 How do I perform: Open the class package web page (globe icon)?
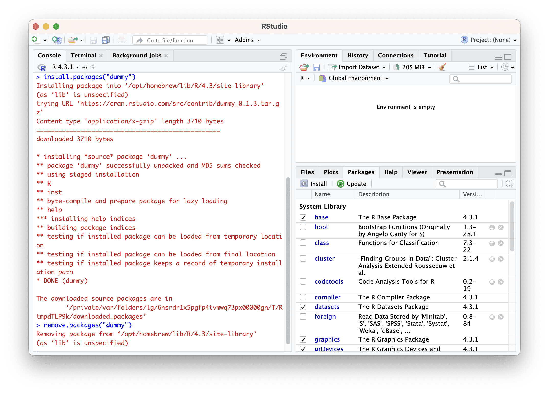point(492,243)
